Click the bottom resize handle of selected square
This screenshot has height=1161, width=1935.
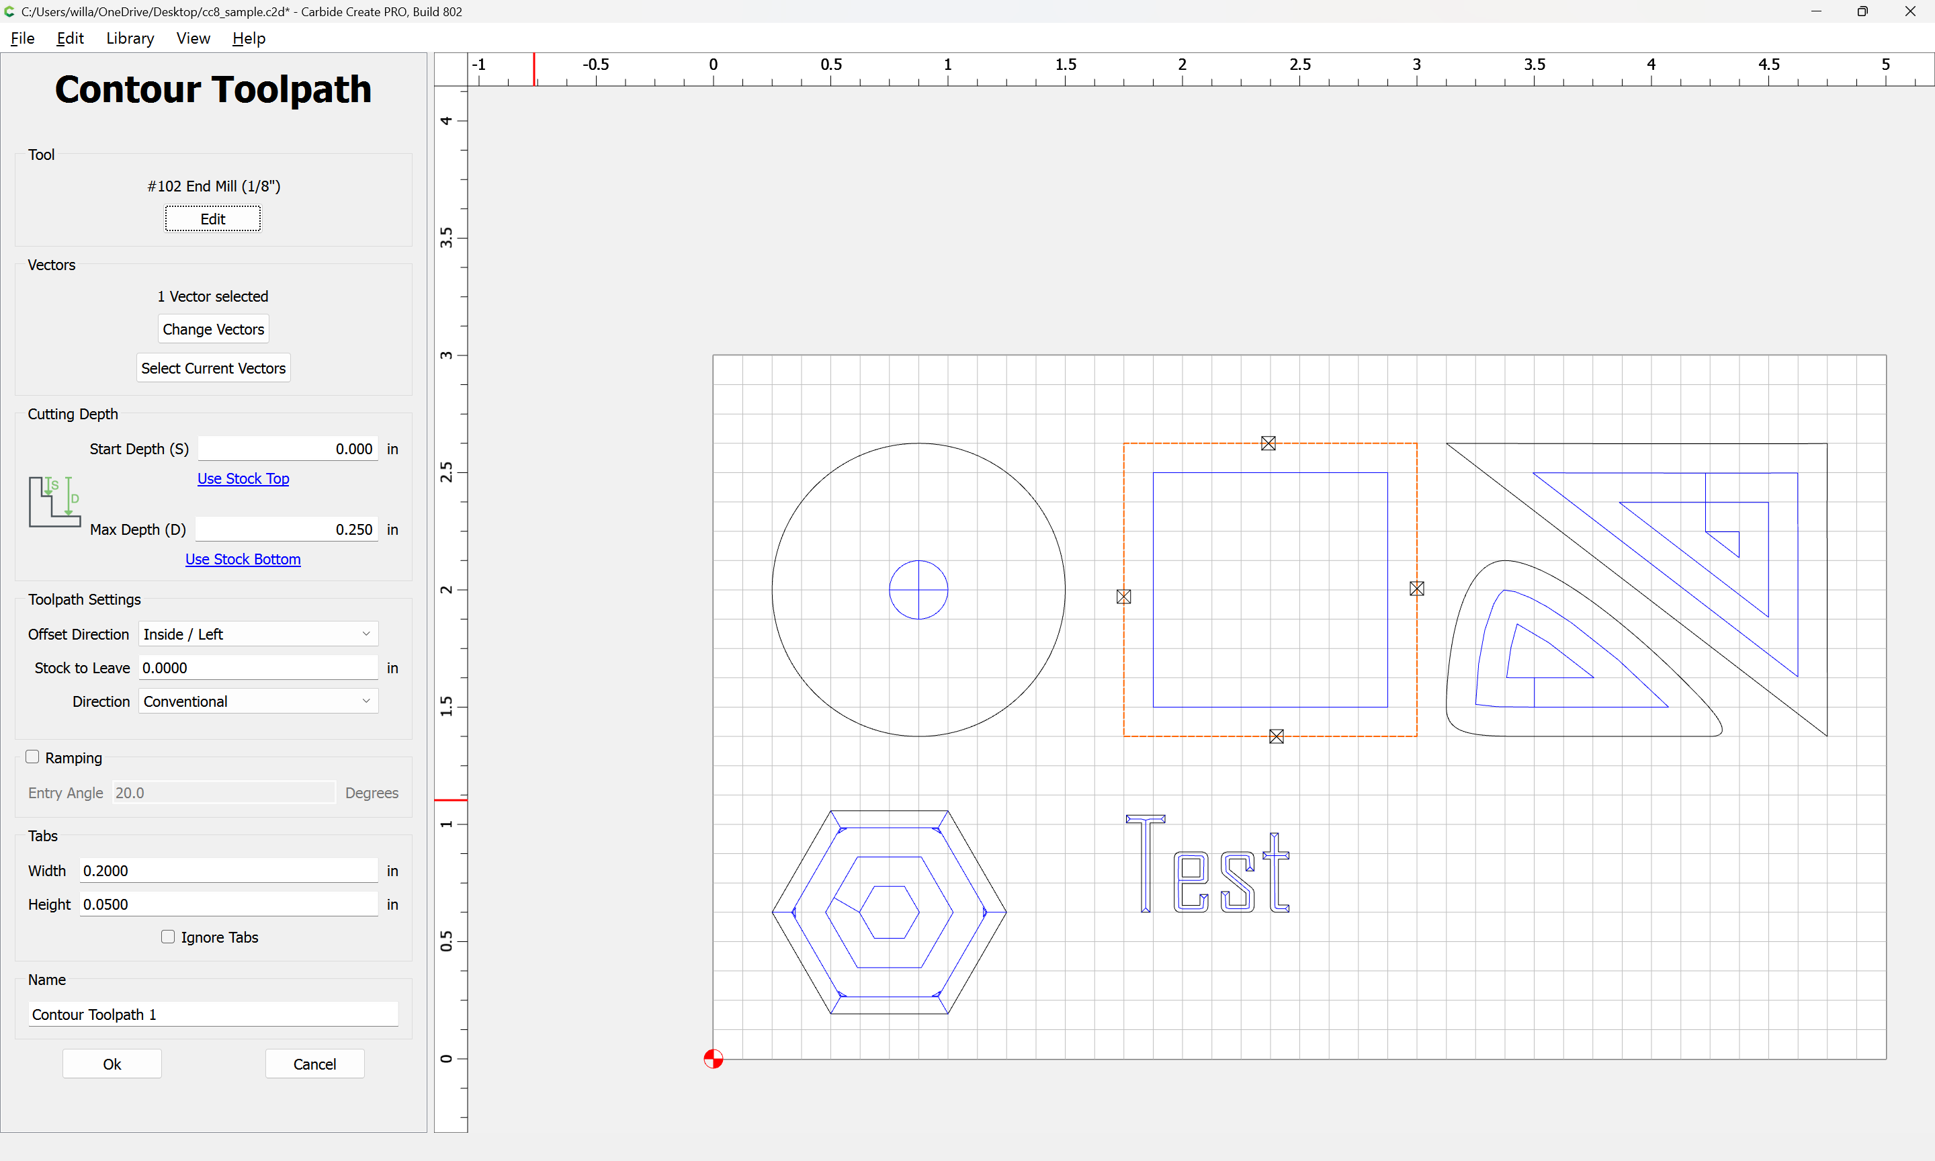pos(1277,736)
